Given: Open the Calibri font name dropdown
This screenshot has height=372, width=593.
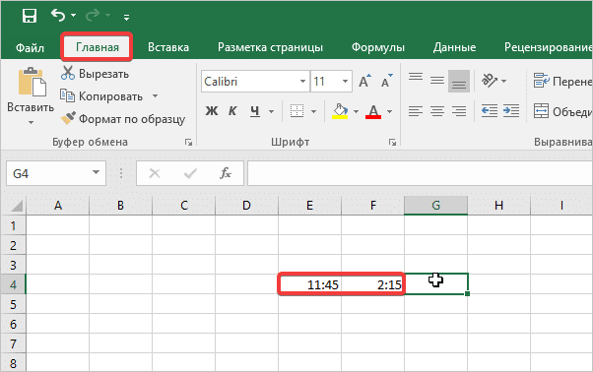Looking at the screenshot, I should 255,82.
